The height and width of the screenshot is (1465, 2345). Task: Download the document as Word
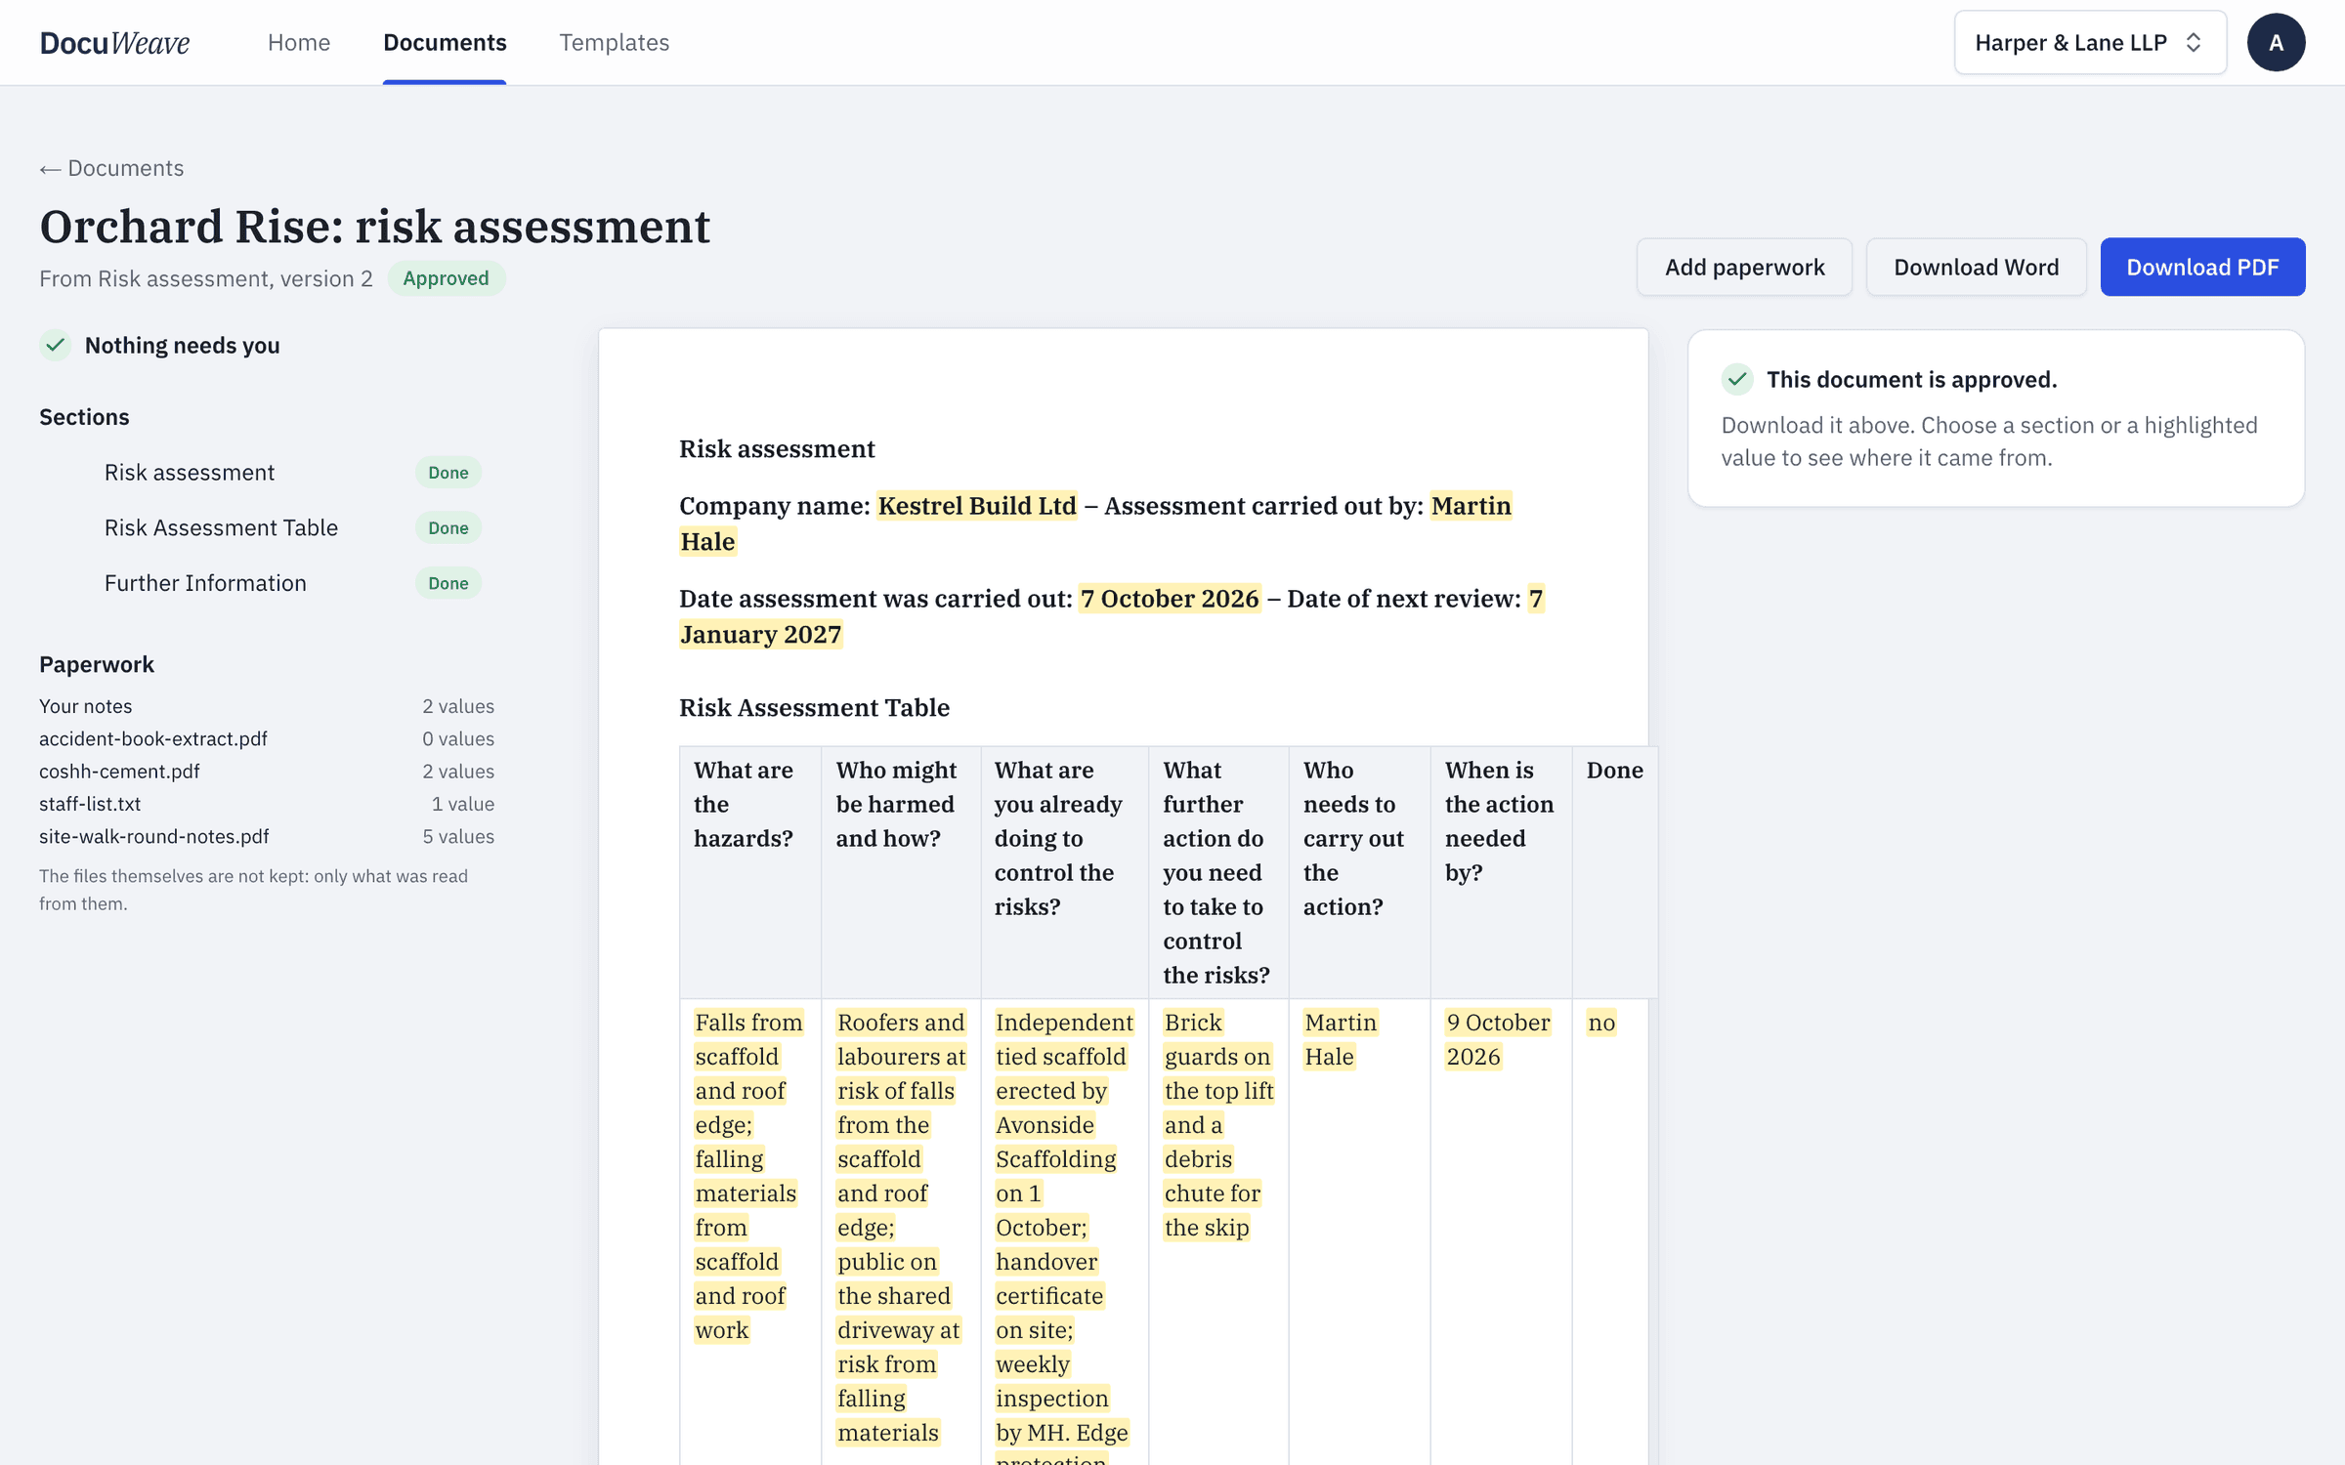1976,267
